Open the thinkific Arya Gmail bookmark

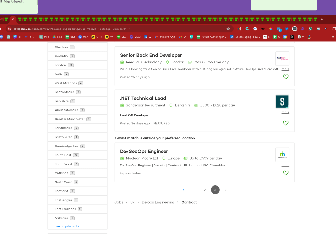point(165,37)
